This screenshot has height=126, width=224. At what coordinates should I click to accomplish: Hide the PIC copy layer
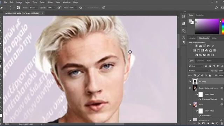tap(190, 82)
